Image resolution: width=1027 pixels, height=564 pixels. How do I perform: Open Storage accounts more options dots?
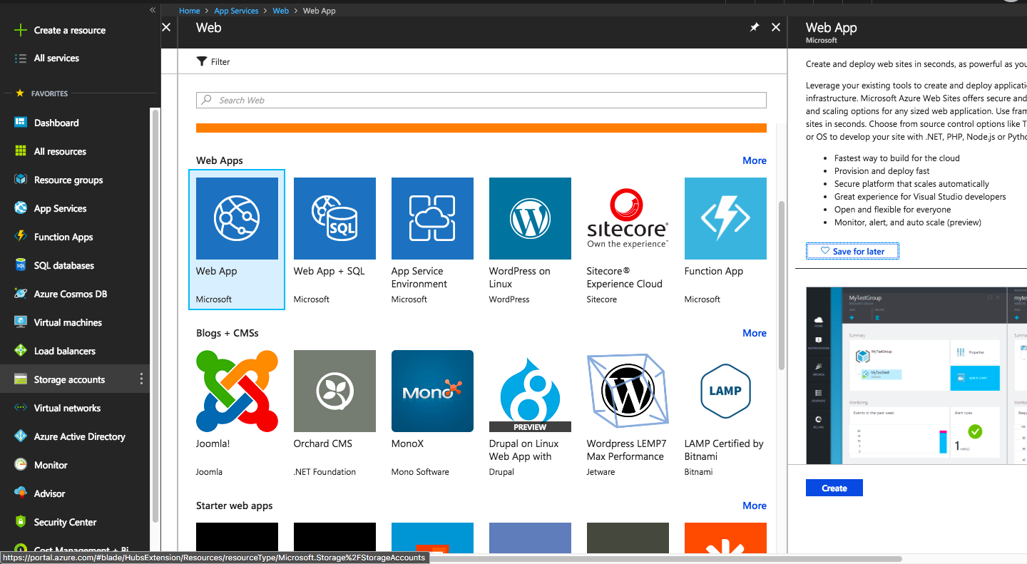pos(141,379)
